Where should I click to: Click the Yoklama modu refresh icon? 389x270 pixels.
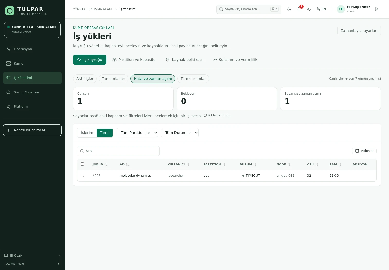205,115
